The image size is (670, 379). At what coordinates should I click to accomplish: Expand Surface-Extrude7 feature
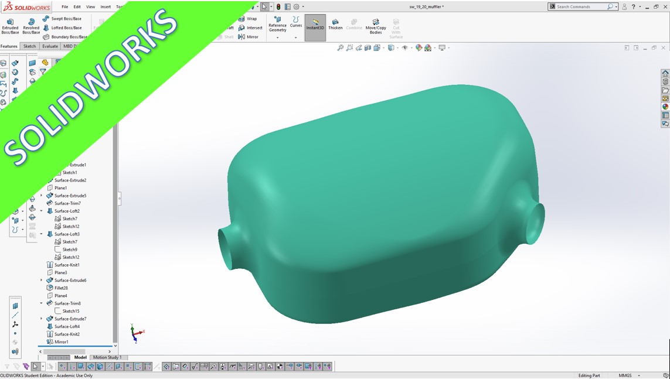click(x=42, y=319)
